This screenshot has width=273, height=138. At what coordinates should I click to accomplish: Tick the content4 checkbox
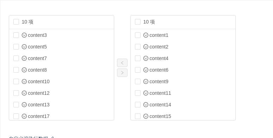click(x=138, y=58)
